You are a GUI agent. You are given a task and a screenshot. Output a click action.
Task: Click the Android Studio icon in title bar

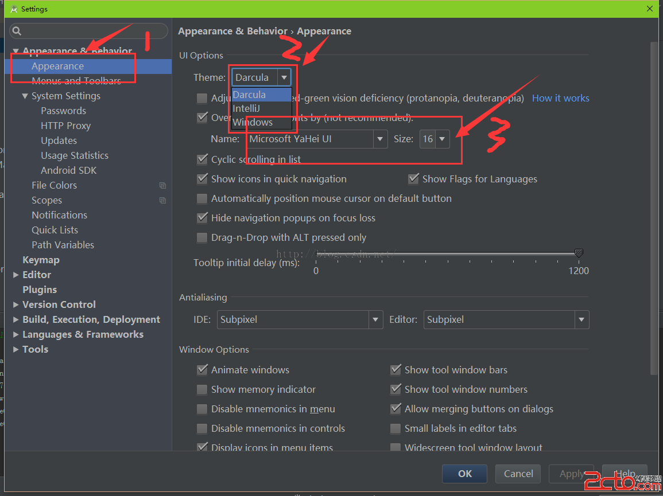pyautogui.click(x=14, y=9)
